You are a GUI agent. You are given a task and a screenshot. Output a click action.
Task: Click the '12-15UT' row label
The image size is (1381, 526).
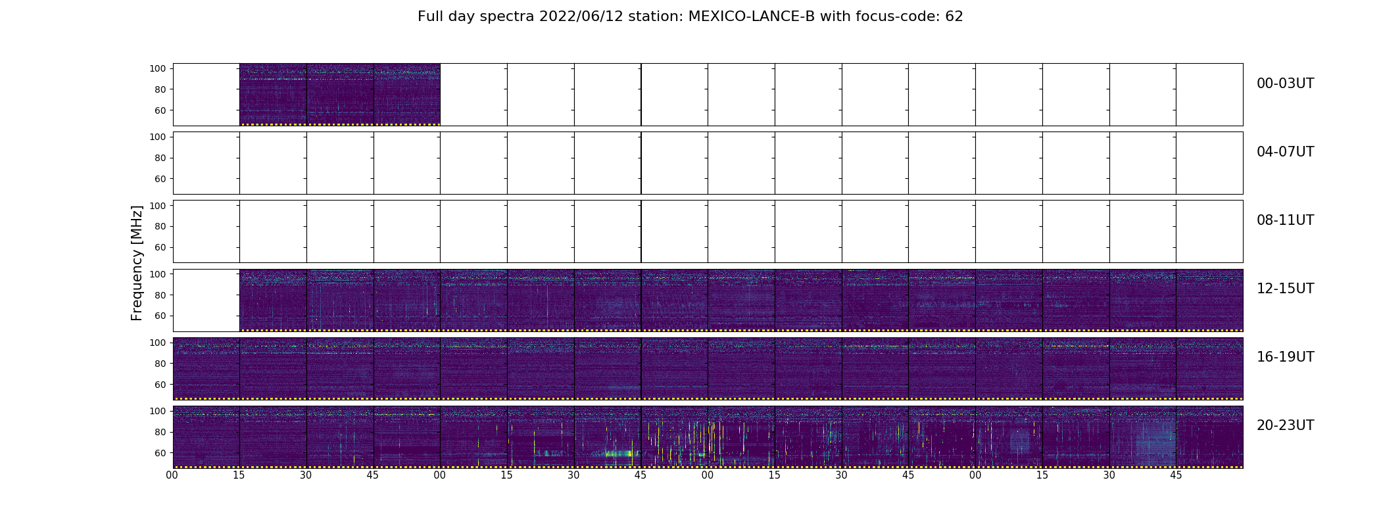(x=1285, y=289)
